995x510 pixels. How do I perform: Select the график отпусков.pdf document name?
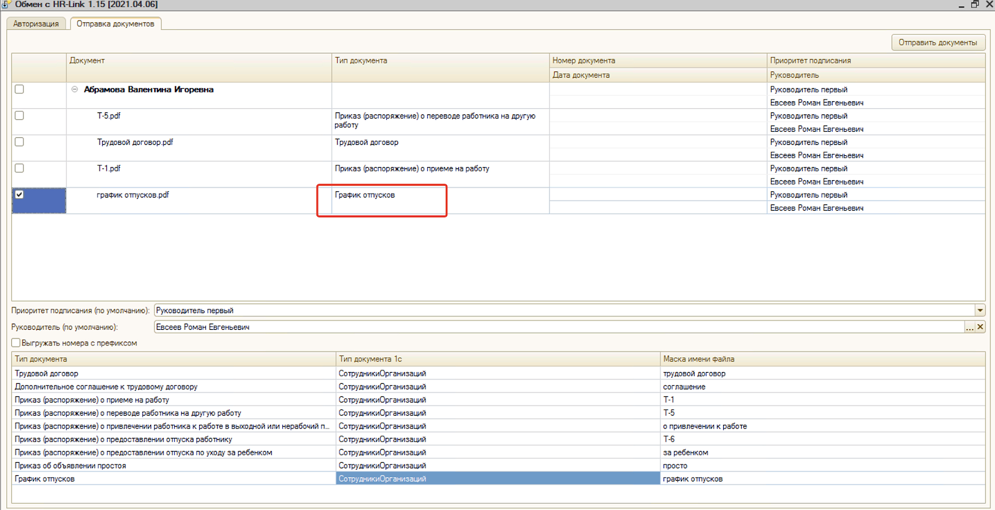coord(132,195)
